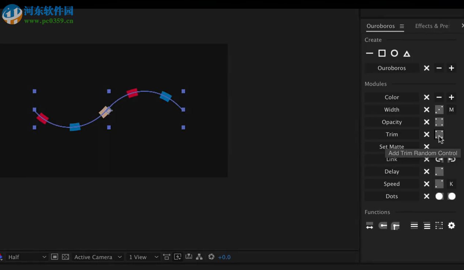Click the leftmost red segment on the curve
The width and height of the screenshot is (464, 270).
[x=42, y=118]
